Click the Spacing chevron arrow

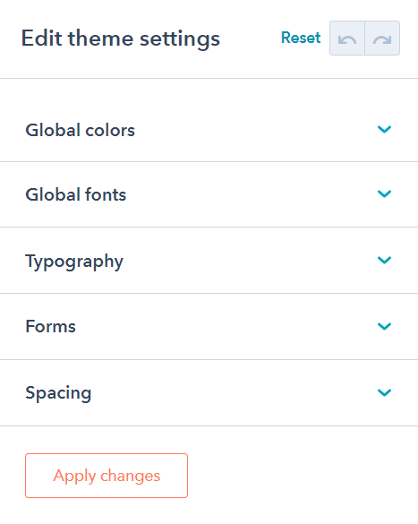pyautogui.click(x=384, y=392)
